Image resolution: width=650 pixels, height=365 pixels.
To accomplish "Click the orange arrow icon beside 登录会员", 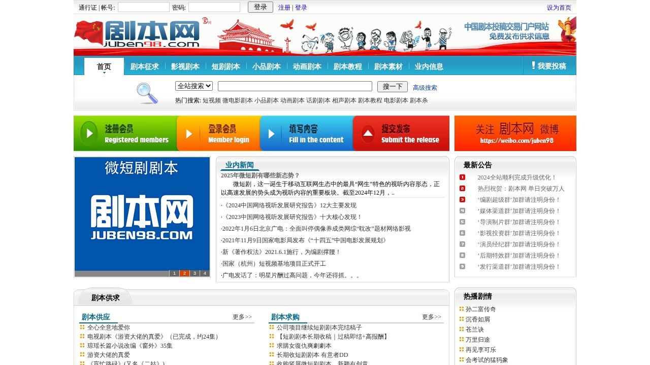I will coord(189,133).
